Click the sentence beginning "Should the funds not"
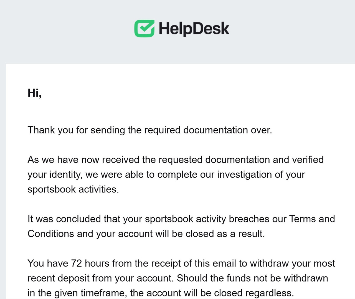The width and height of the screenshot is (355, 299). click(x=252, y=278)
